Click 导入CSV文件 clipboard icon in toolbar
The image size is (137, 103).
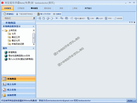pyautogui.click(x=38, y=14)
